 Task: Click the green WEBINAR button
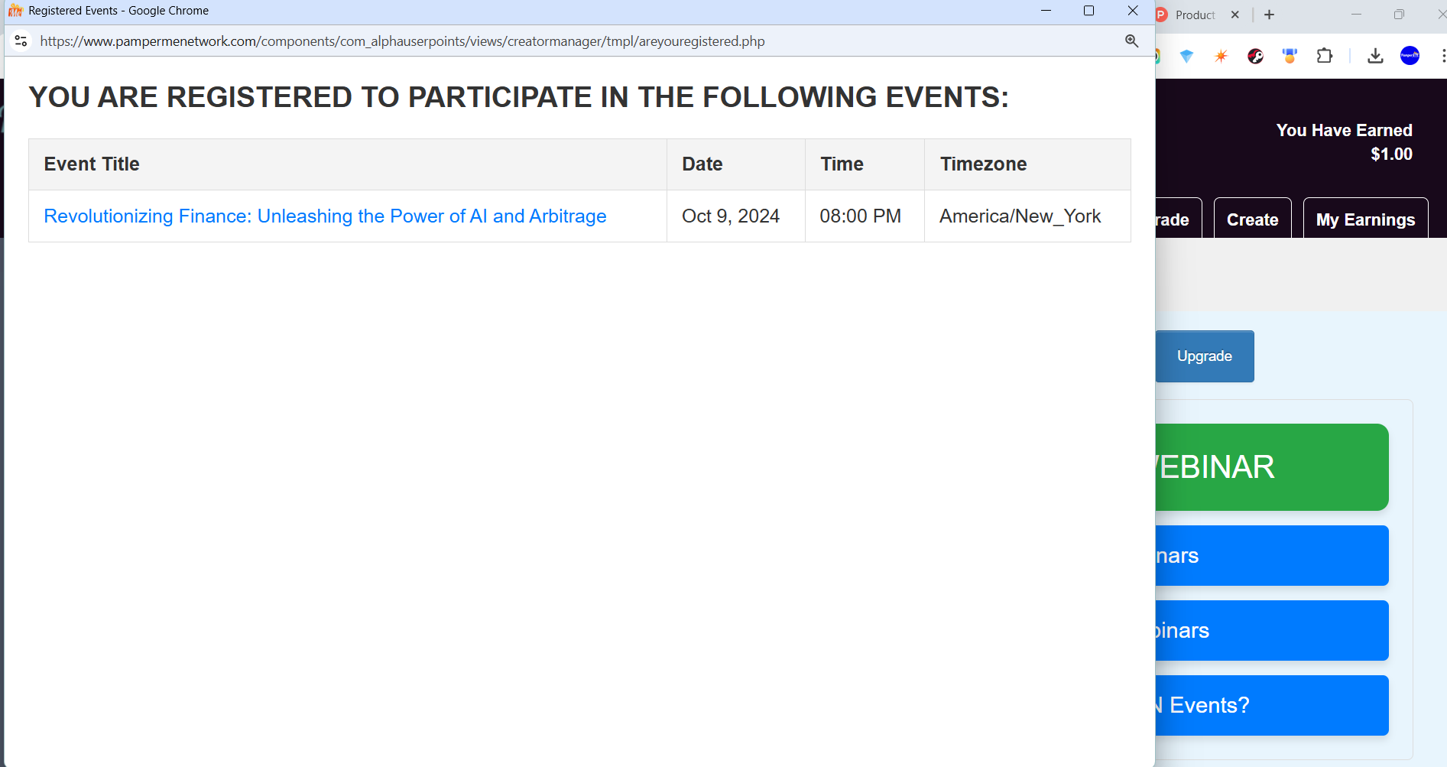click(1272, 467)
